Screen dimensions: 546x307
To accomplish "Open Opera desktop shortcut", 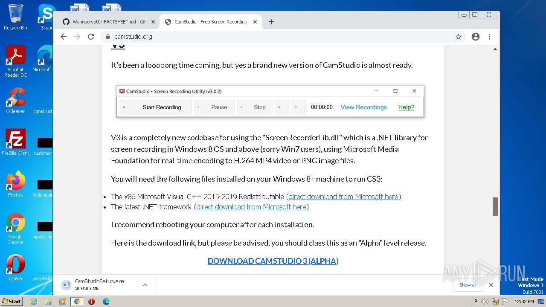I will pos(15,267).
